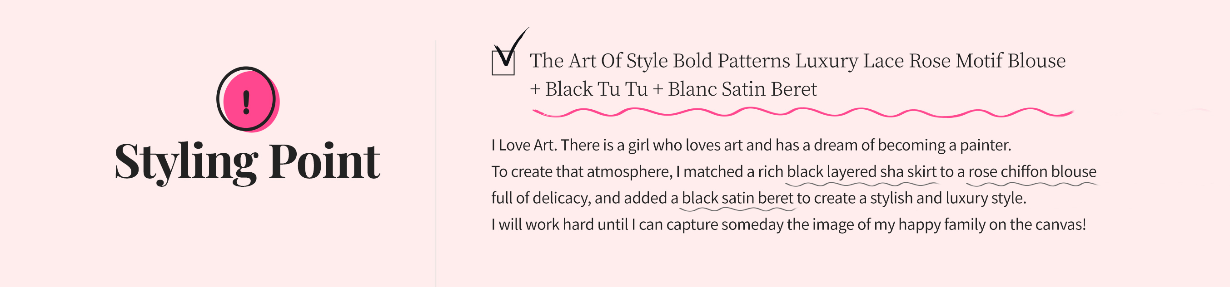Image resolution: width=1230 pixels, height=287 pixels.
Task: Click the 'Blanc Satin Beret' item text
Action: (x=742, y=89)
